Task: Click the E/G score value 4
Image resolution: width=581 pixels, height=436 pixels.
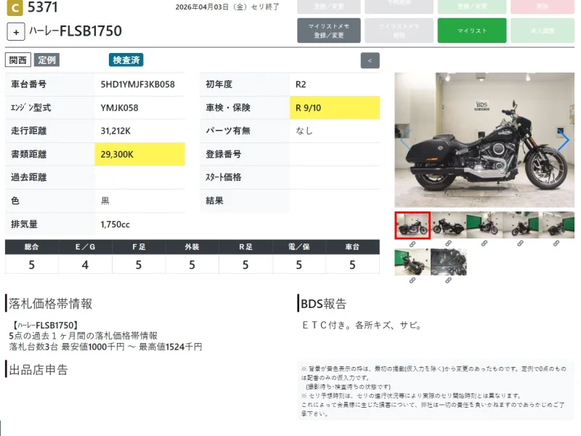Action: 85,265
